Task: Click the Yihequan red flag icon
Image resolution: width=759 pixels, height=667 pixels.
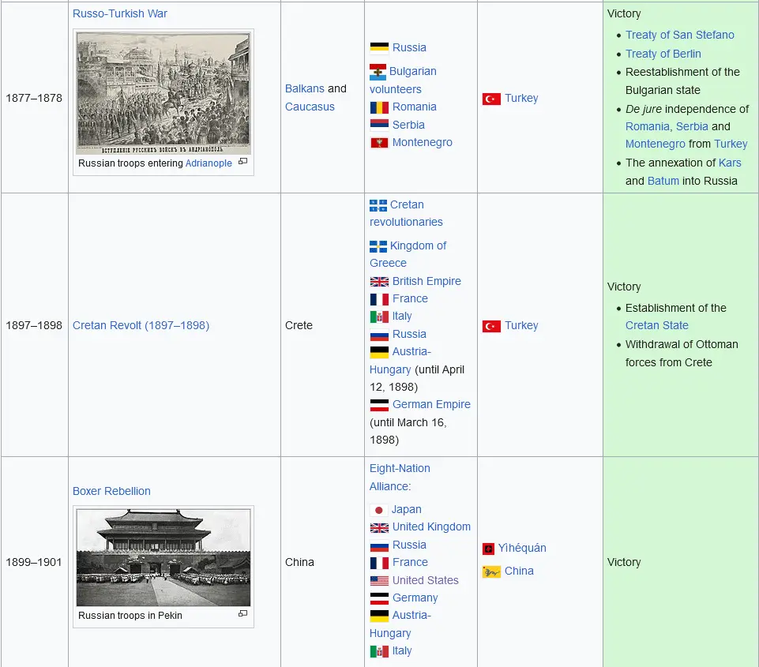Action: point(488,549)
